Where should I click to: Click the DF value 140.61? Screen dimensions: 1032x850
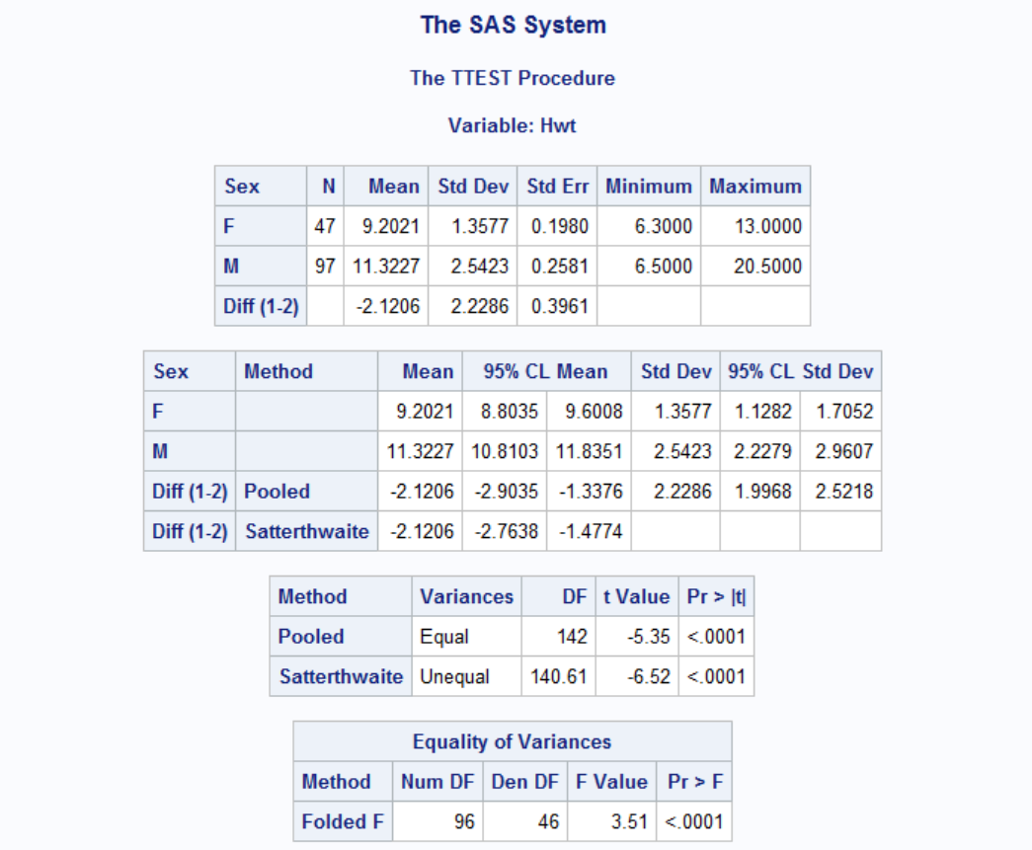pyautogui.click(x=560, y=677)
